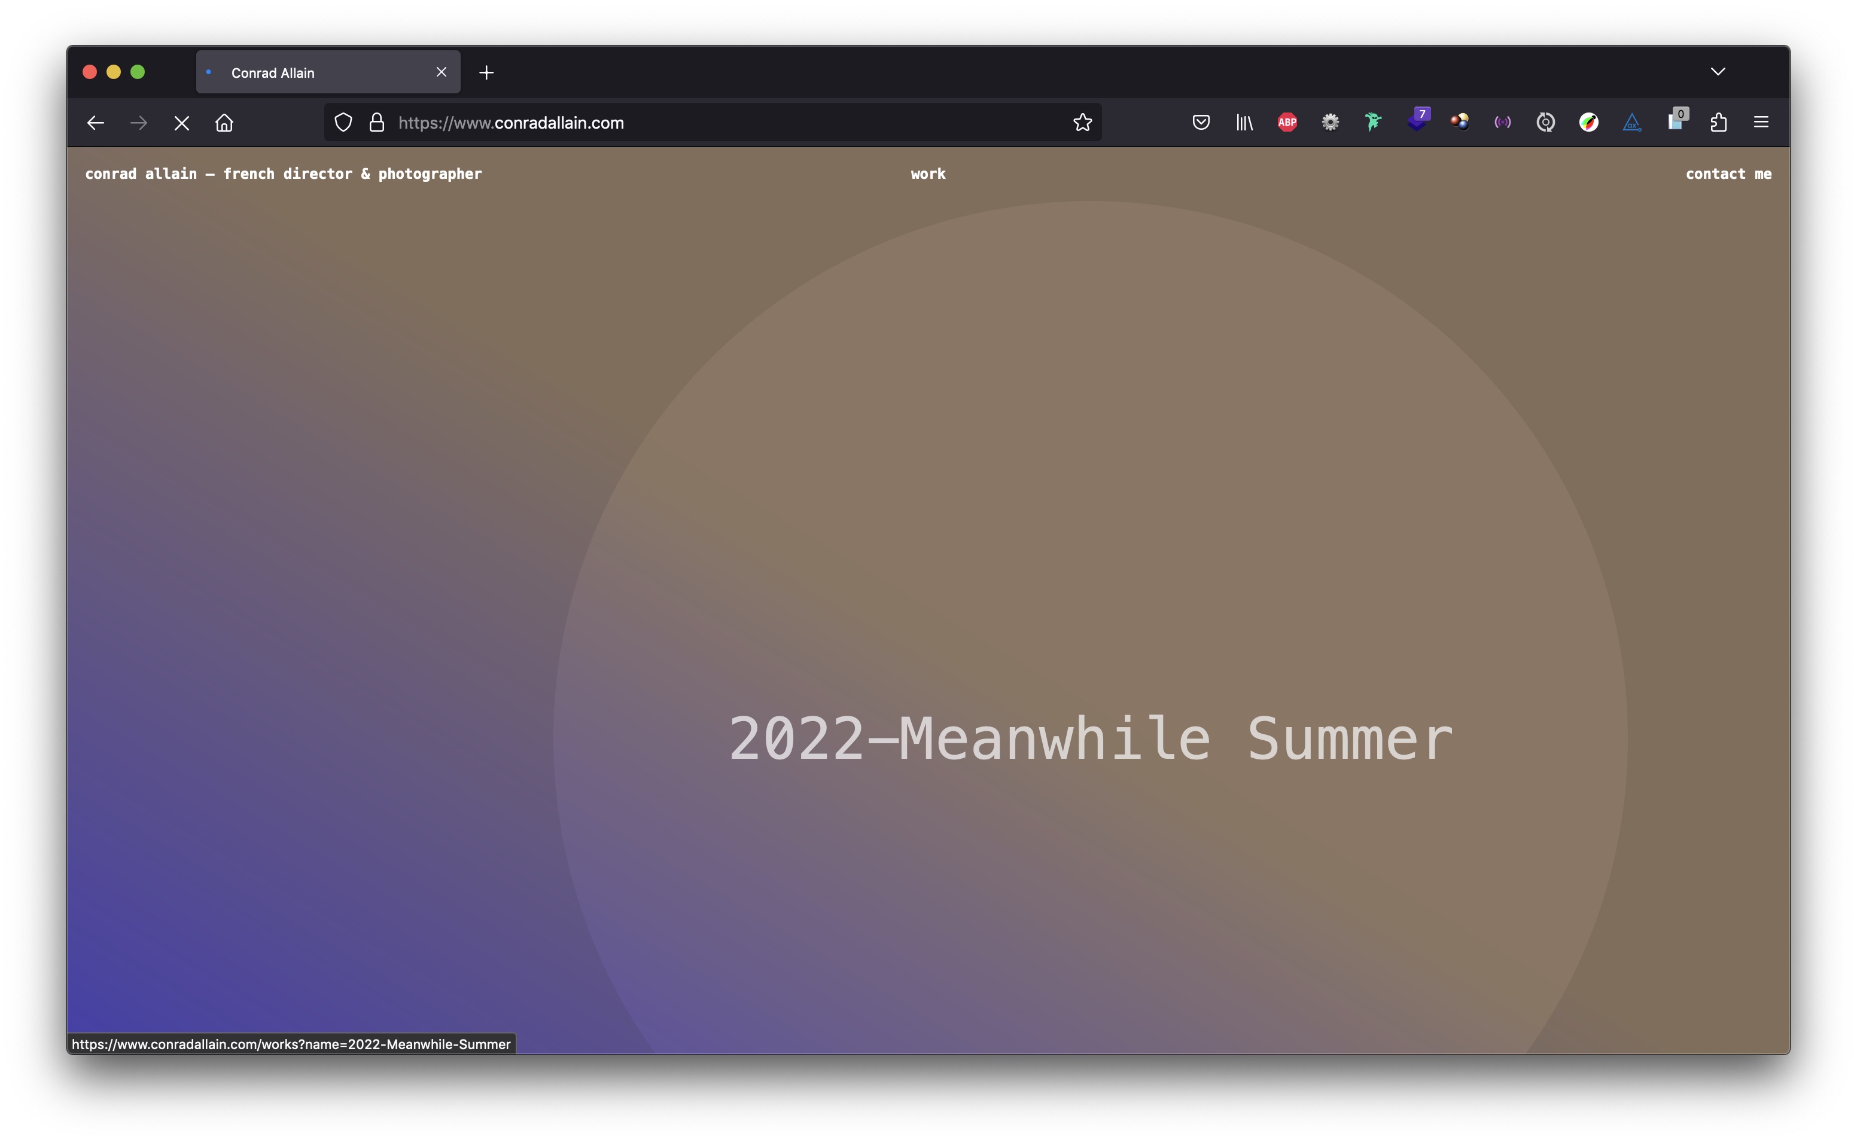Open tracking protection shield panel
The width and height of the screenshot is (1857, 1143).
343,123
